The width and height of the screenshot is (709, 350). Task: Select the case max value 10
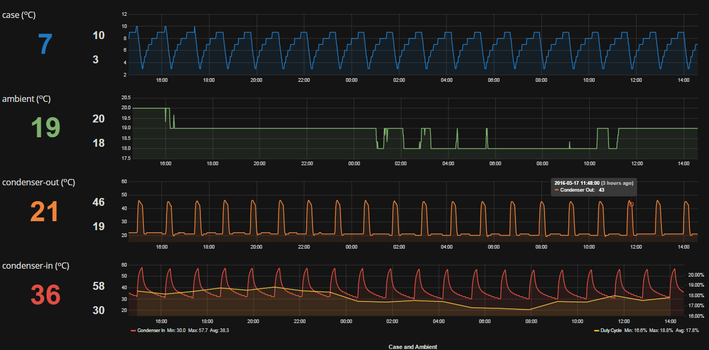[x=99, y=35]
